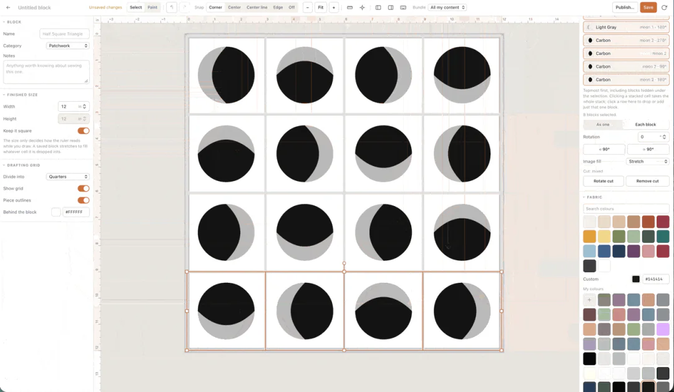Zoom out with the minus button
The image size is (674, 392).
(x=307, y=7)
